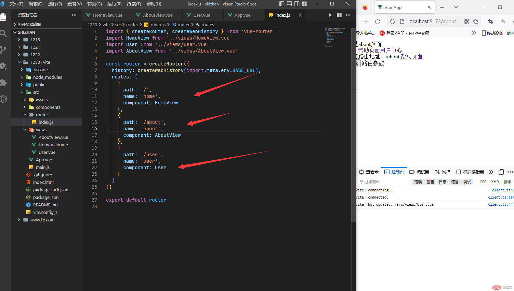Open the 终端(T) menu
The image size is (514, 291).
[x=134, y=4]
